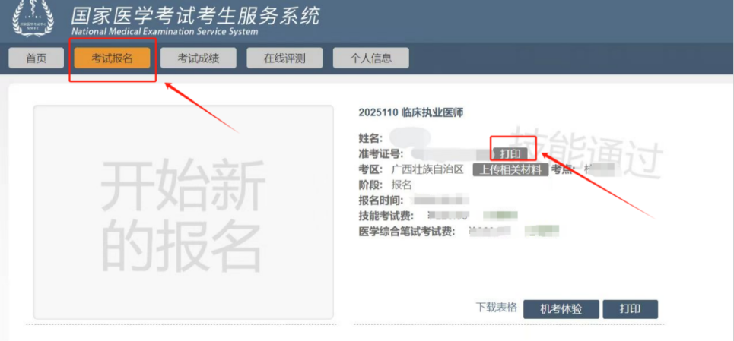
Task: Click the 国家医学考试考生服务系统 title
Action: pos(195,16)
